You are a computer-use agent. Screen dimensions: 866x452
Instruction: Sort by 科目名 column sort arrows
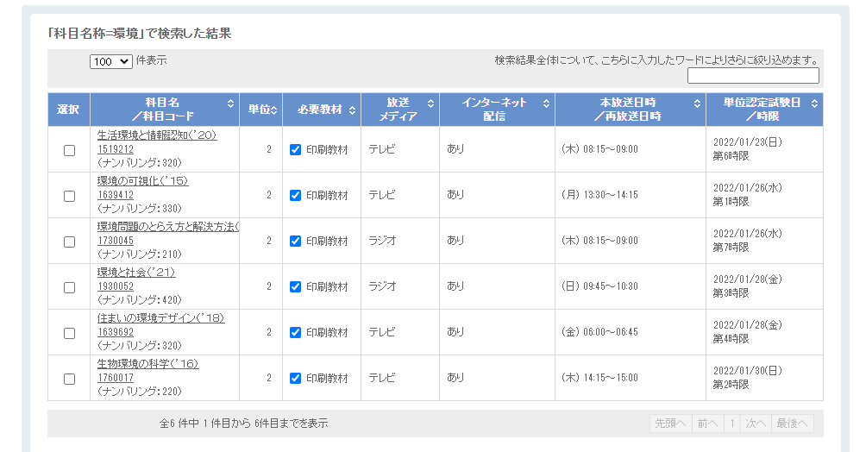tap(230, 104)
